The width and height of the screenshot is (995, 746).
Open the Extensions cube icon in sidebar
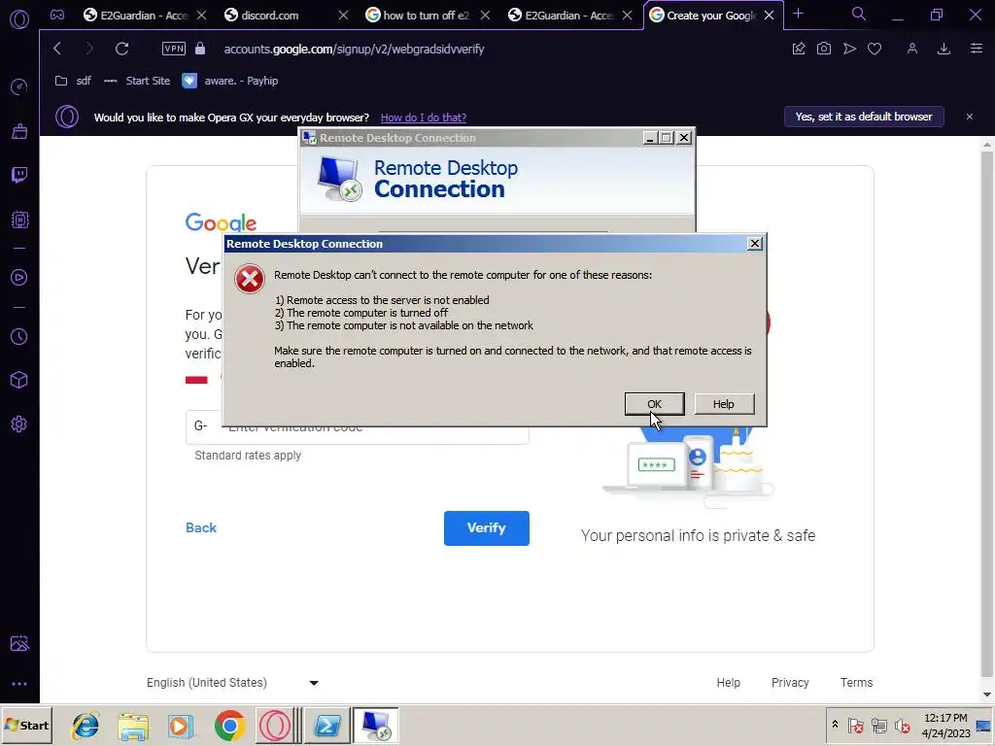pyautogui.click(x=19, y=380)
